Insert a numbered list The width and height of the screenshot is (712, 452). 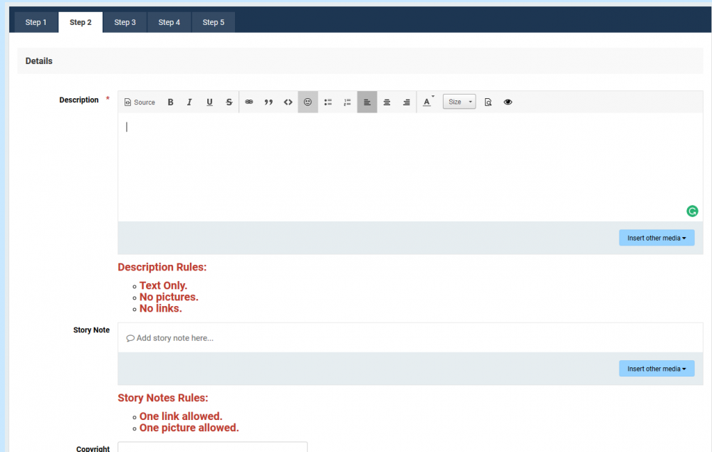(347, 102)
